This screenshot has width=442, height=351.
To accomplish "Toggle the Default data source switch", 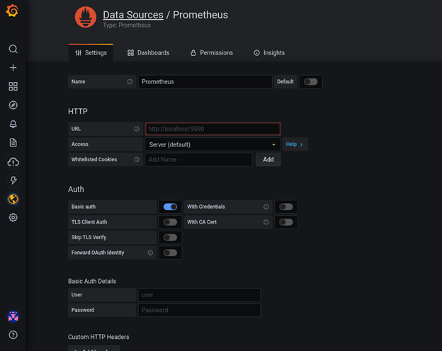I will [310, 81].
